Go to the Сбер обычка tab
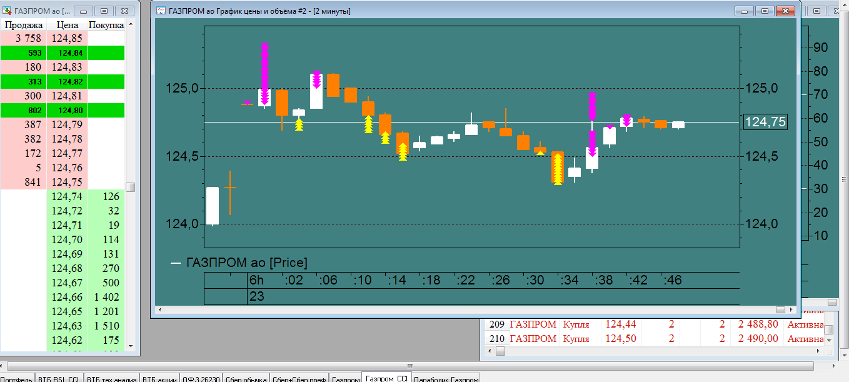 (x=246, y=378)
